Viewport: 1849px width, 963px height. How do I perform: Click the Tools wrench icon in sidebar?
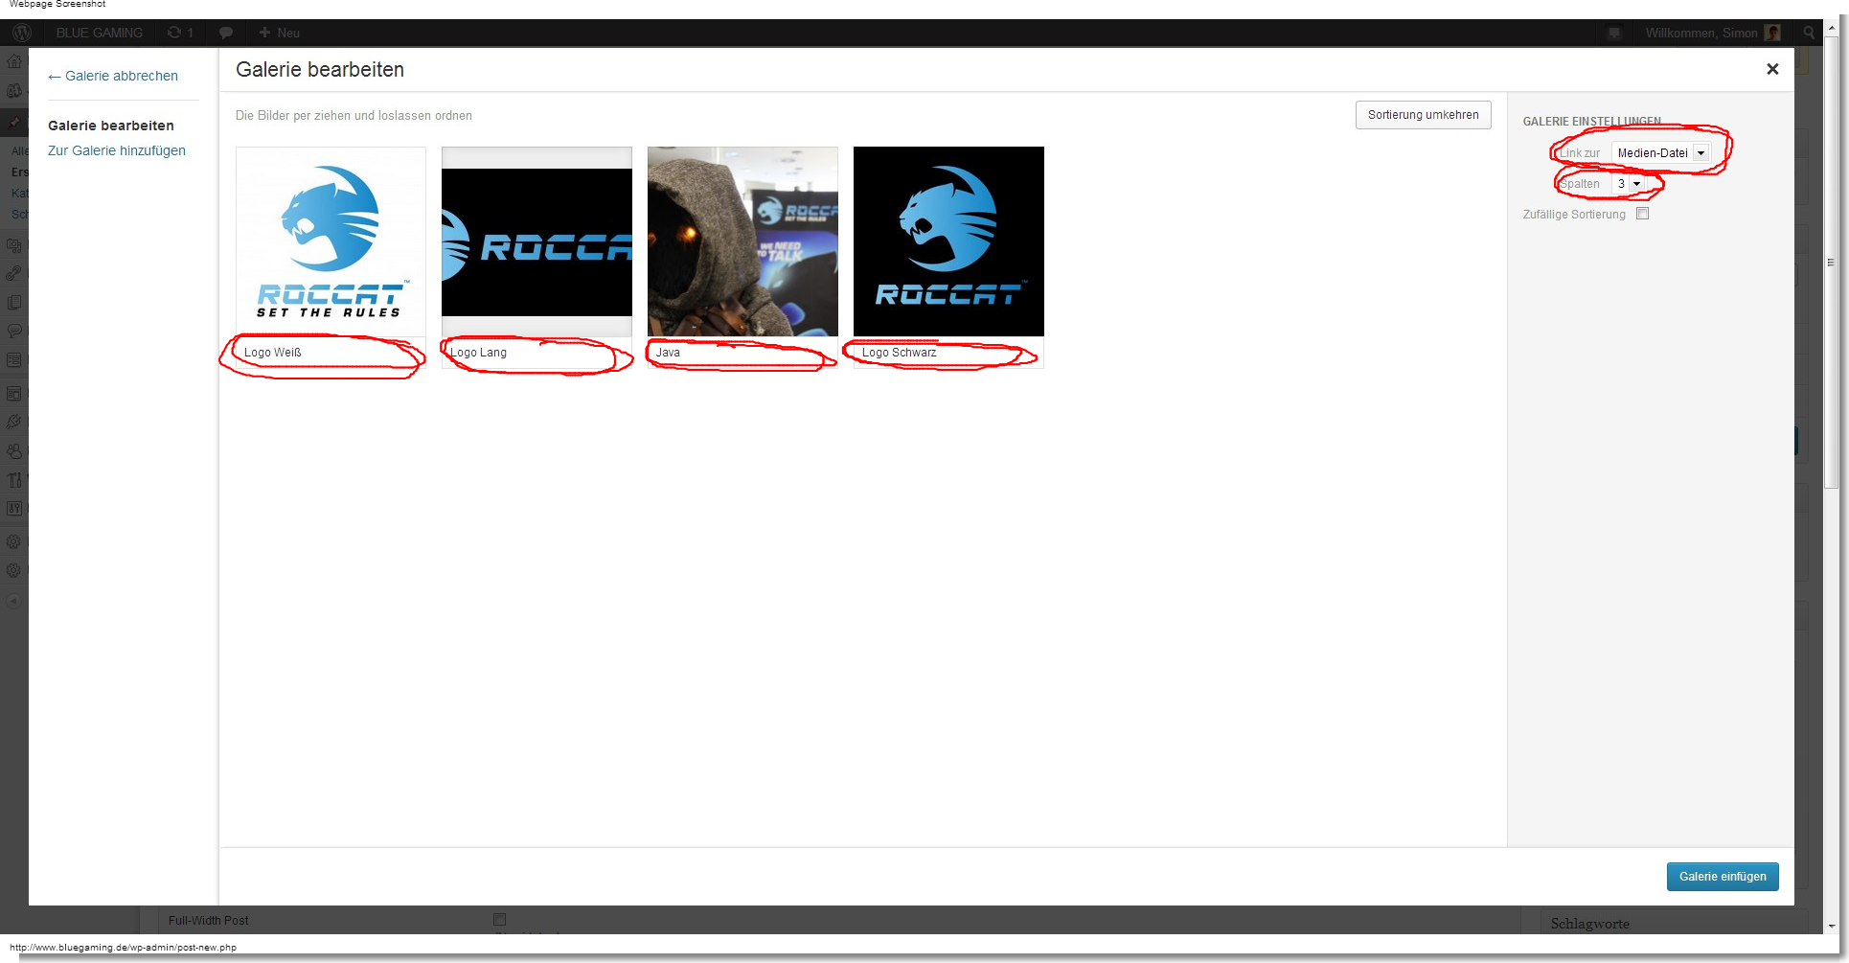point(14,479)
